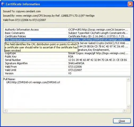Click the Issued By verisign text

click(x=49, y=16)
